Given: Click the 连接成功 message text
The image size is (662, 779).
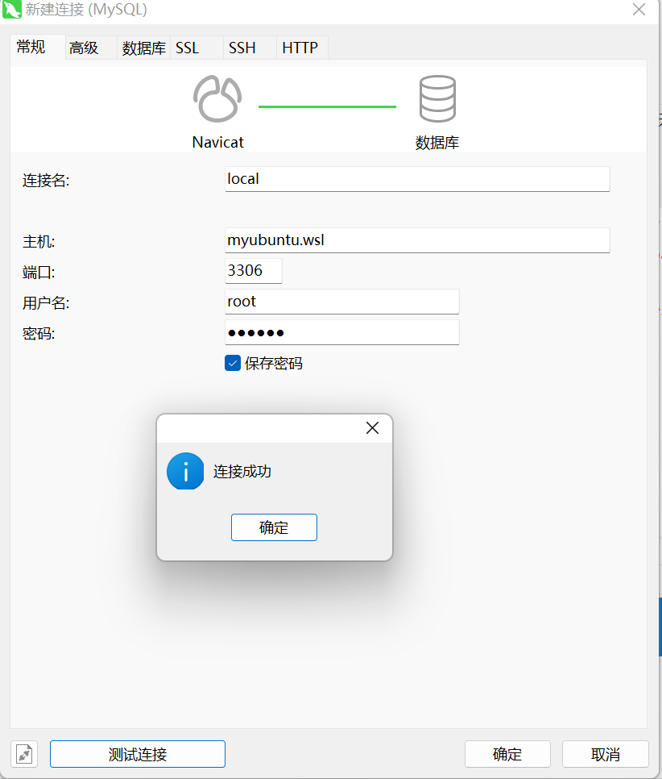Looking at the screenshot, I should pos(242,471).
